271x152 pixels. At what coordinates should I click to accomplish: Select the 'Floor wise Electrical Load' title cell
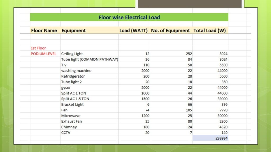tap(129, 17)
